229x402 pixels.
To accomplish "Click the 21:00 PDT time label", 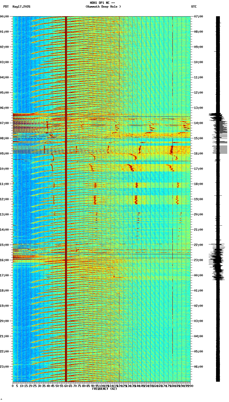I will 4,336.
